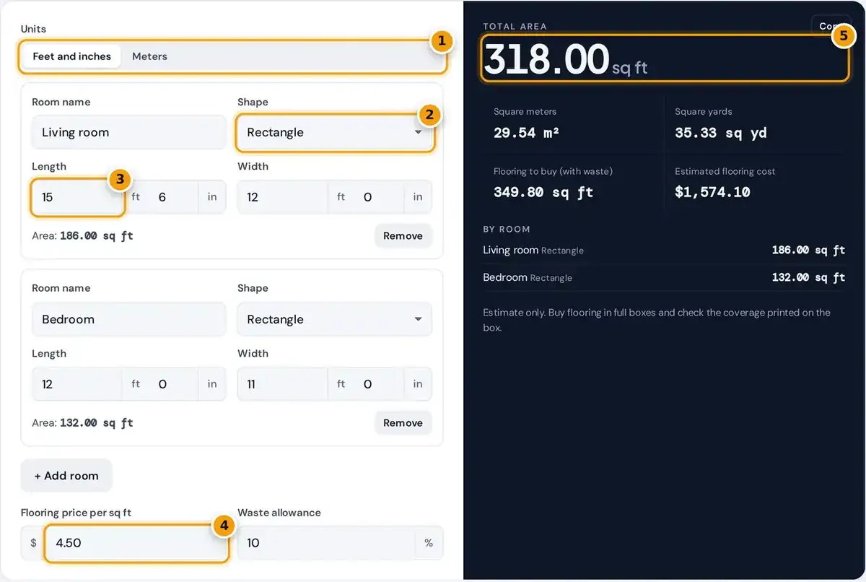The width and height of the screenshot is (866, 582).
Task: Focus the Living room width inches field
Action: click(379, 197)
